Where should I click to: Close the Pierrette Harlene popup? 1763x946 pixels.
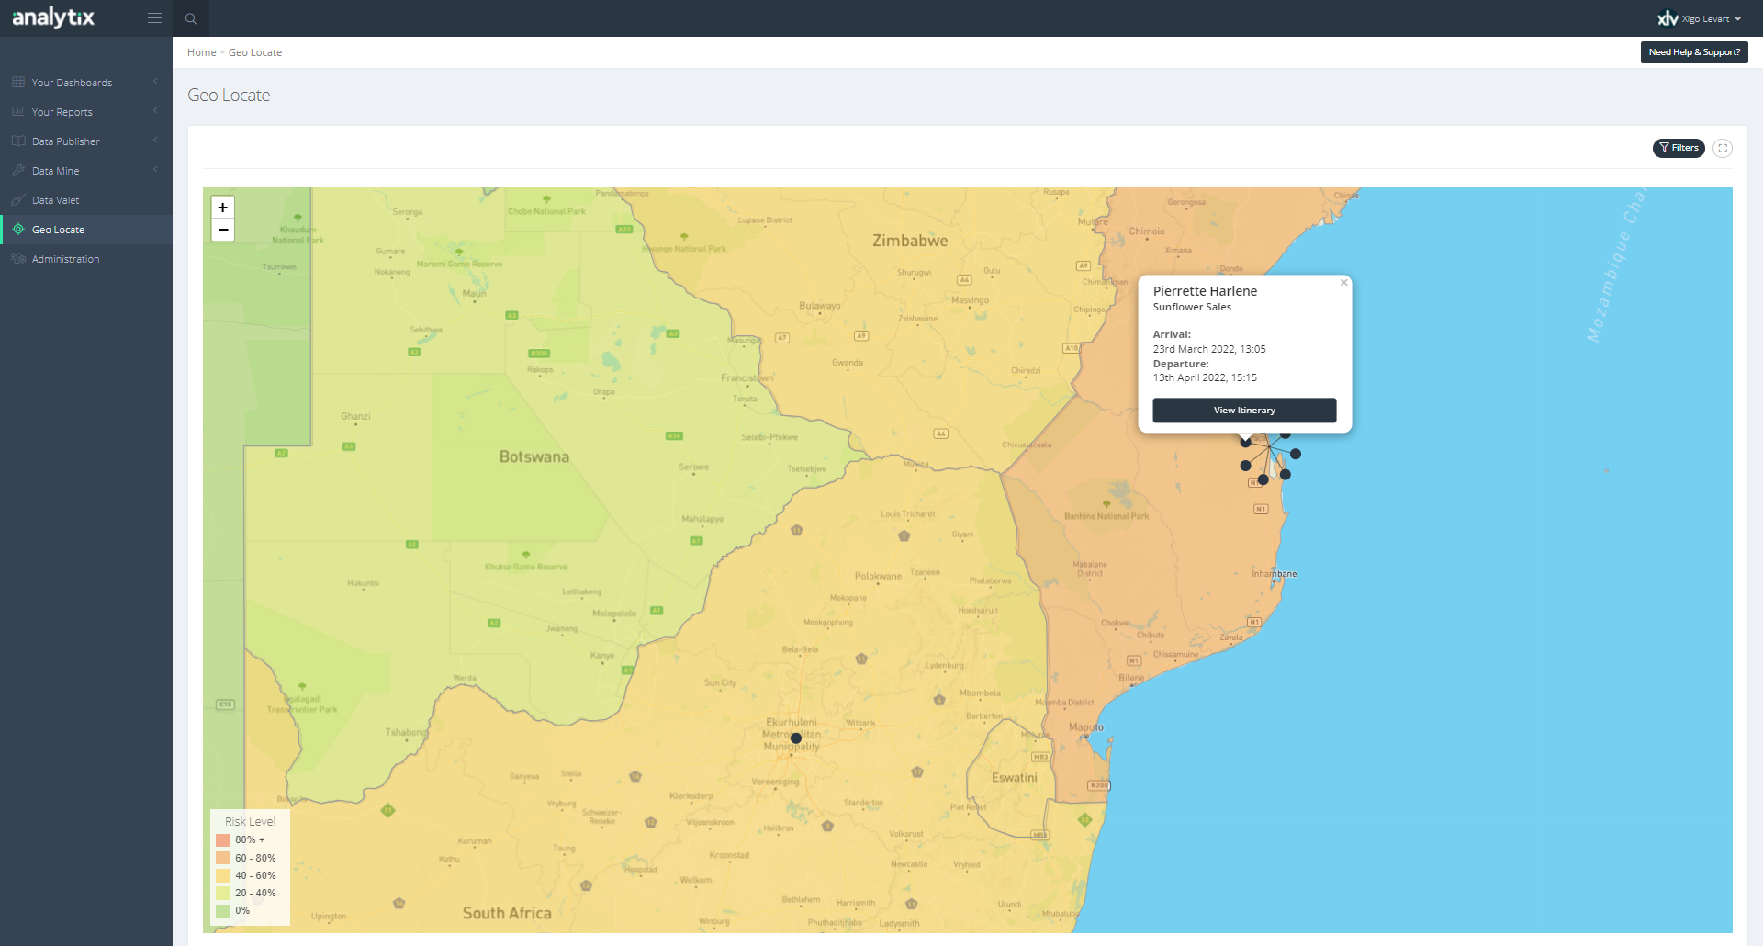(x=1343, y=283)
